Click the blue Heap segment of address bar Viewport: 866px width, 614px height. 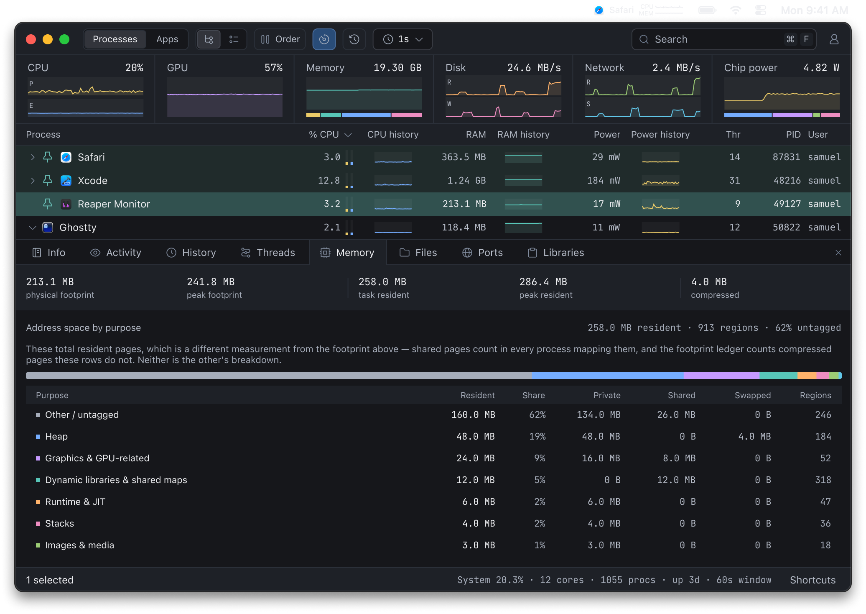click(608, 376)
